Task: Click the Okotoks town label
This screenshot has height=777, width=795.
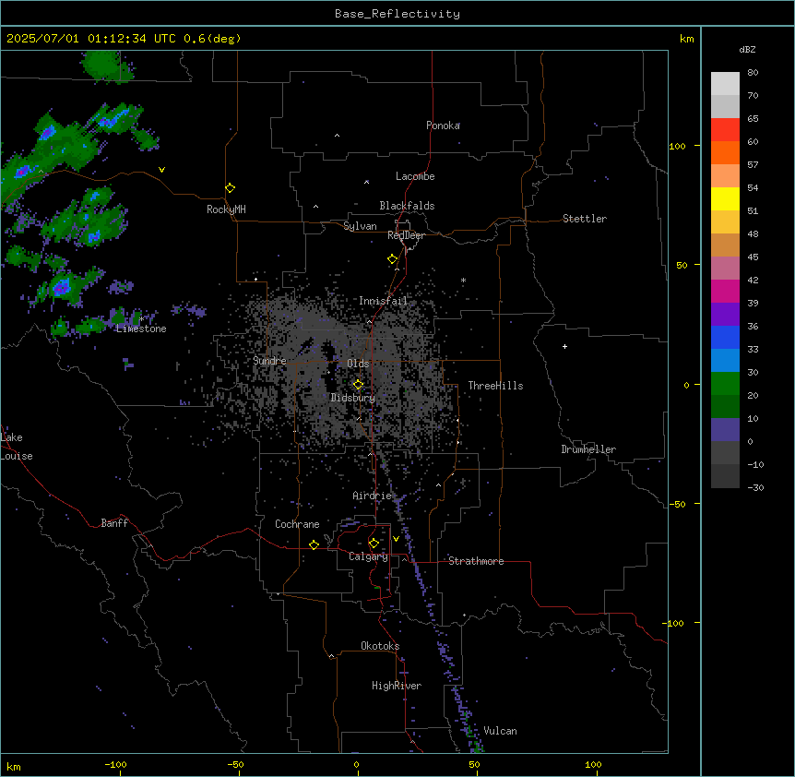Action: tap(380, 646)
